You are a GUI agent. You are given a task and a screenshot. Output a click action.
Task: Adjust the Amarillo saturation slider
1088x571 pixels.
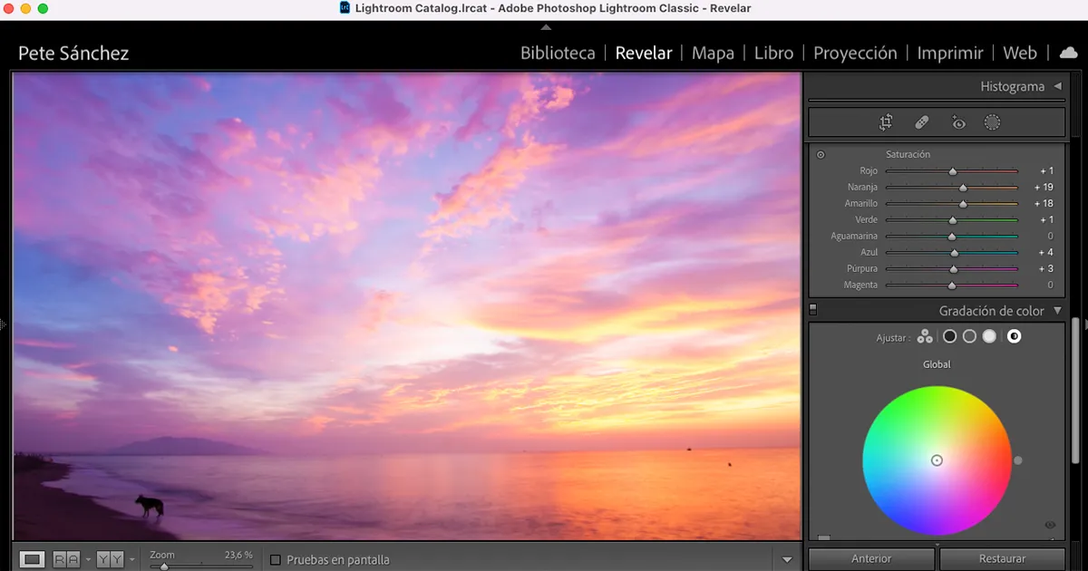(952, 204)
